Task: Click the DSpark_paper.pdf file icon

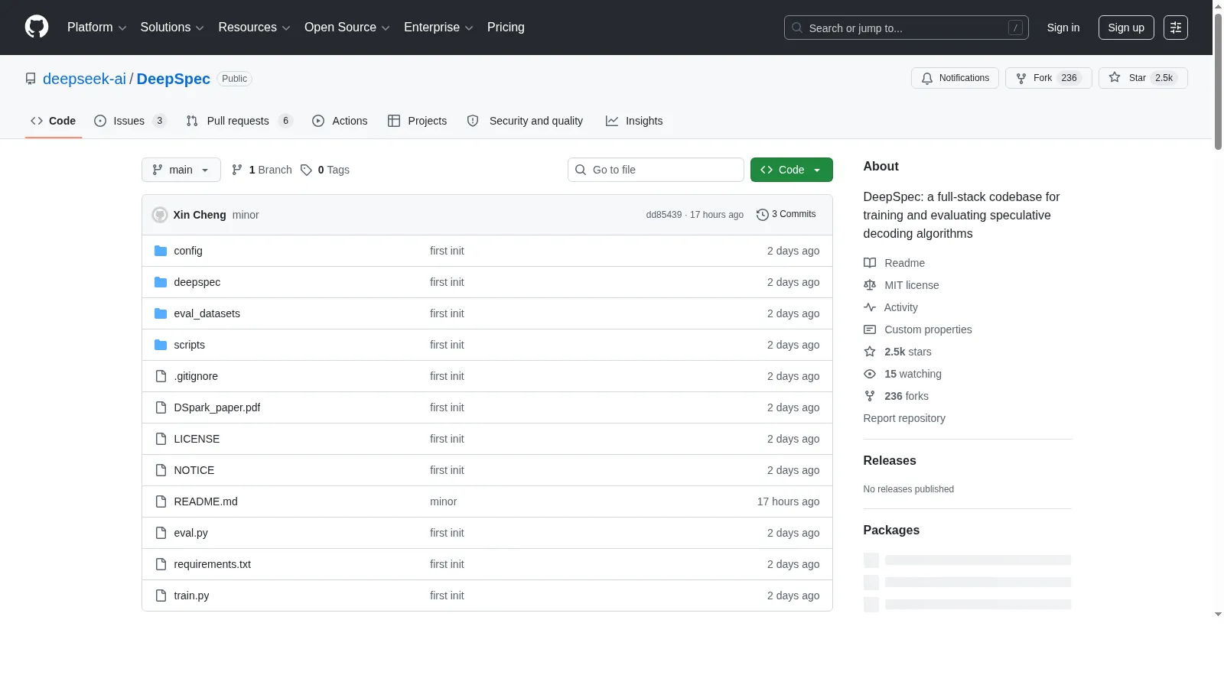Action: click(161, 407)
